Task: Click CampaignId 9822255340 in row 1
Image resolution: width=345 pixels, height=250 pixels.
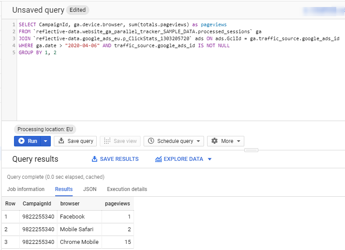Action: tap(38, 217)
